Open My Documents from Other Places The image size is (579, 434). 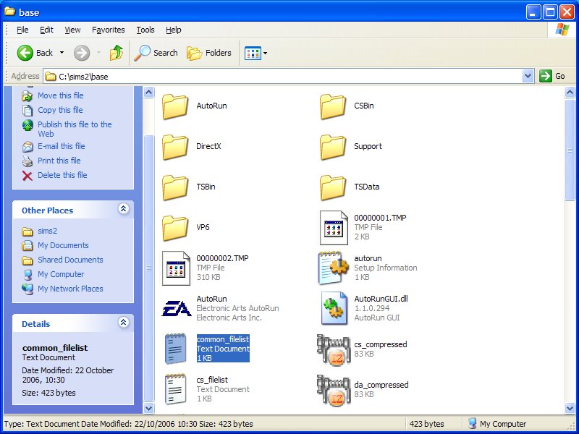tap(63, 245)
